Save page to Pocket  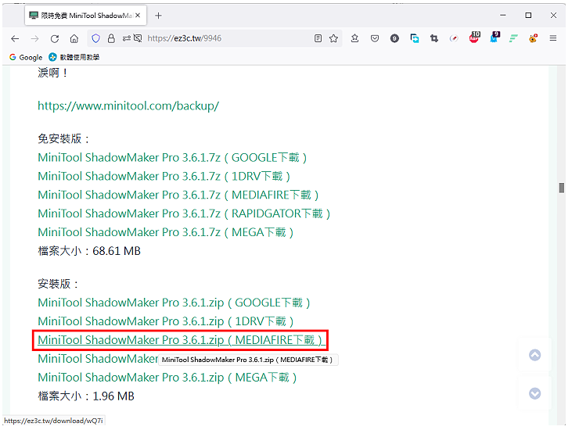coord(375,38)
